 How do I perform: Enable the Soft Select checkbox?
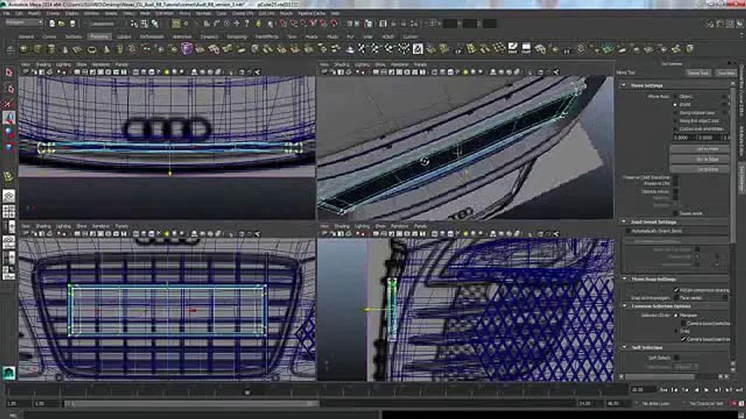(676, 358)
